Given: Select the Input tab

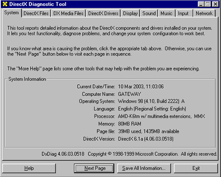Looking at the screenshot, I should 183,14.
